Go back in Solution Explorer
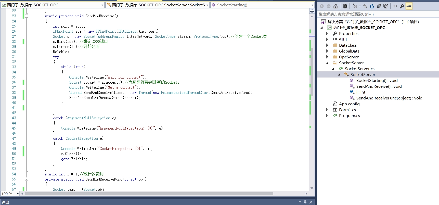 [x=322, y=6]
